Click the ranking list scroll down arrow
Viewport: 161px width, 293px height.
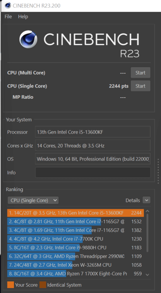coord(147,275)
